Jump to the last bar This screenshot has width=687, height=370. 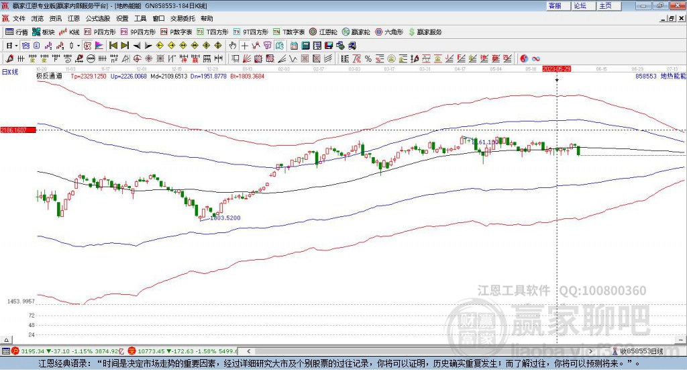(x=125, y=46)
